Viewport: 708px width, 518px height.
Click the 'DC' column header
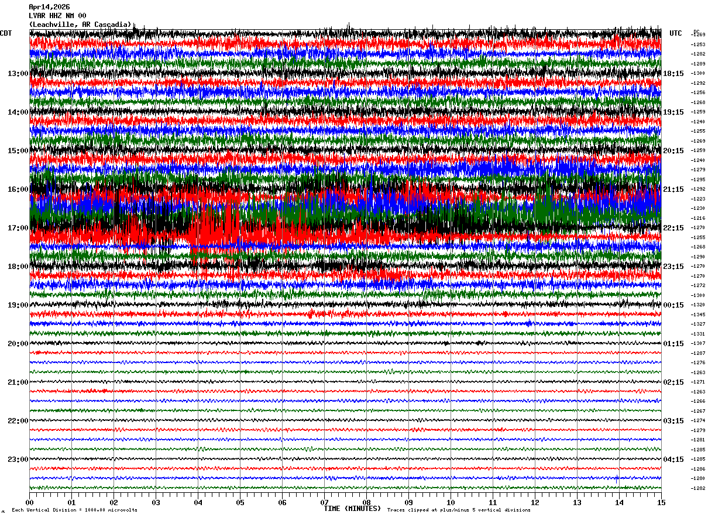pyautogui.click(x=696, y=32)
